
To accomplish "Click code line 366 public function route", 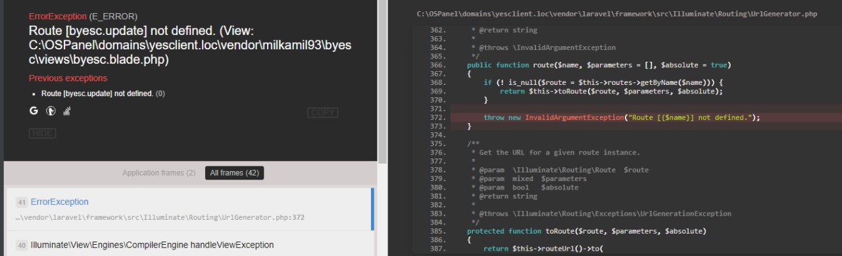I will tap(599, 65).
